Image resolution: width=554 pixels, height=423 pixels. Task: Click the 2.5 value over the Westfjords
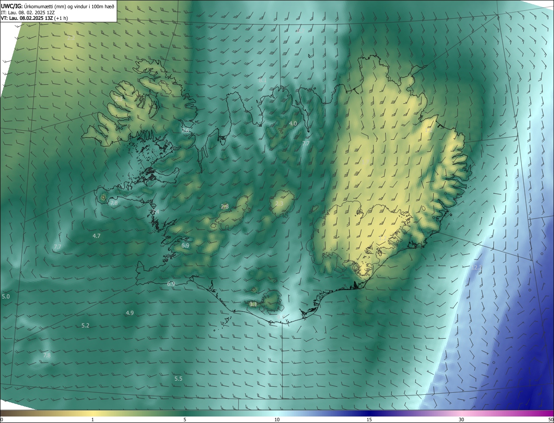[119, 99]
